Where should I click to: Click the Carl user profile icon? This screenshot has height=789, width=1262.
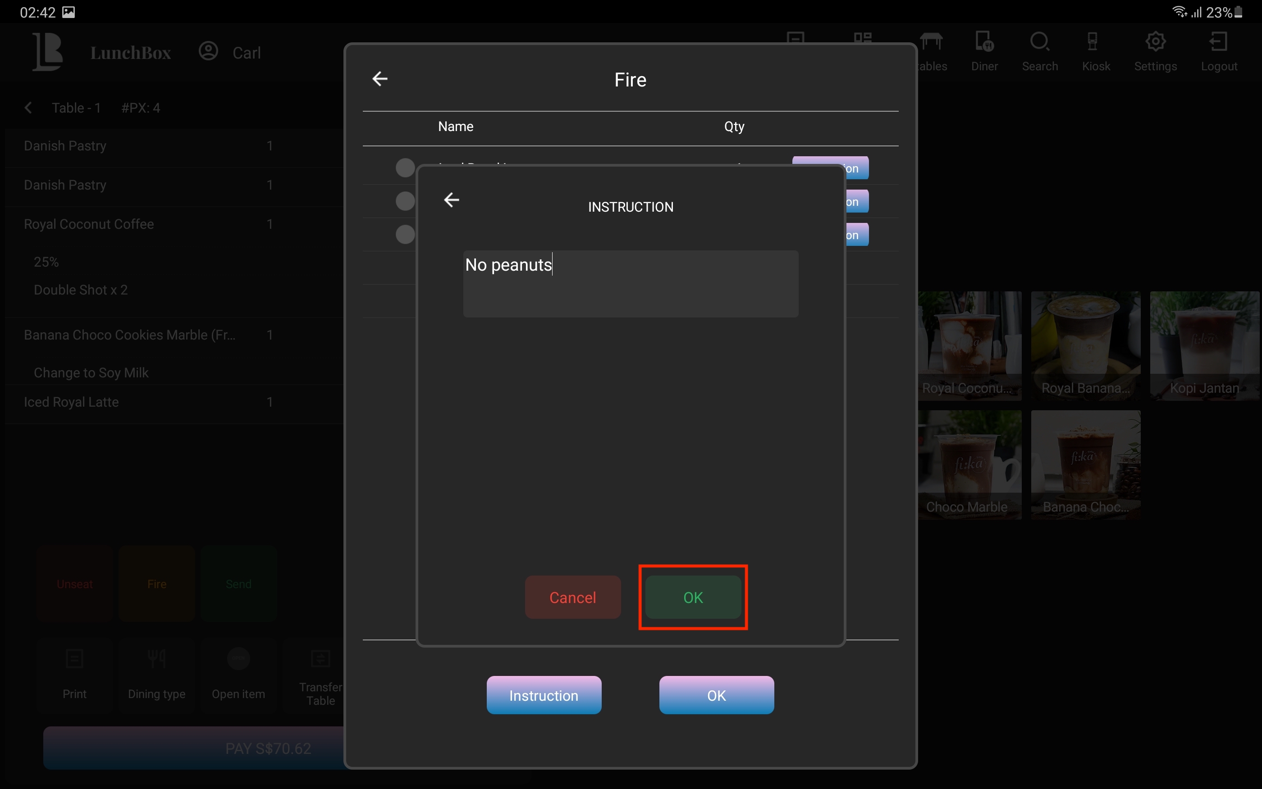coord(208,51)
